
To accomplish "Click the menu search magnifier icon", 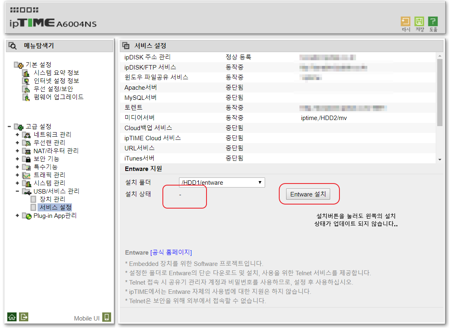I will 13,46.
